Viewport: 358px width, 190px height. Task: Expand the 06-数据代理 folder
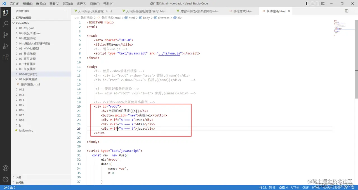click(41, 54)
